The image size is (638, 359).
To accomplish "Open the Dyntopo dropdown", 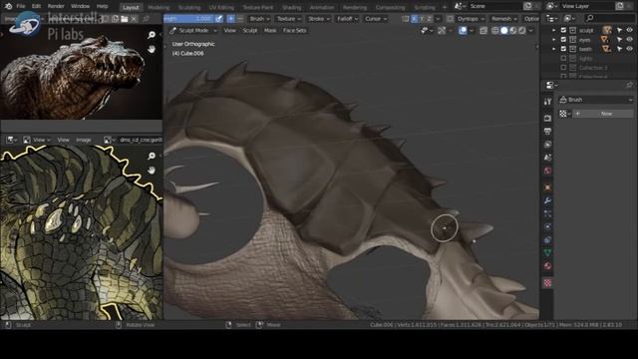I will pyautogui.click(x=471, y=19).
